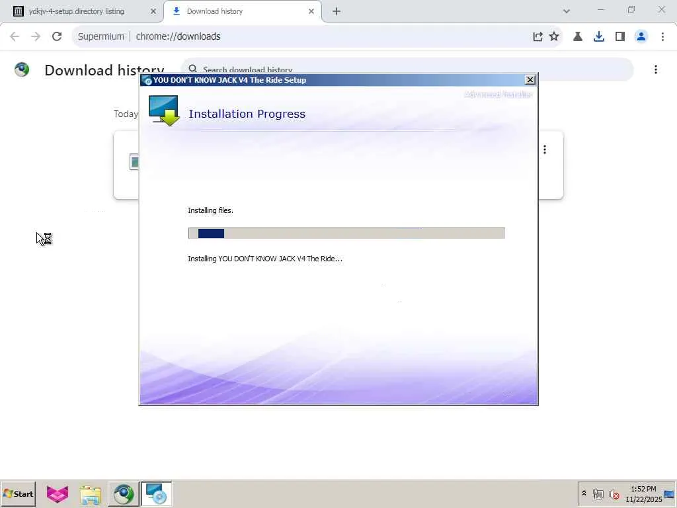Screen dimensions: 677x508
Task: Click the installer title bar icon
Action: click(x=147, y=80)
